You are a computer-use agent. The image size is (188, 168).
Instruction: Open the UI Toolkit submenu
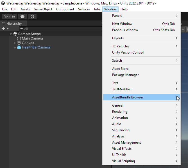click(142, 155)
